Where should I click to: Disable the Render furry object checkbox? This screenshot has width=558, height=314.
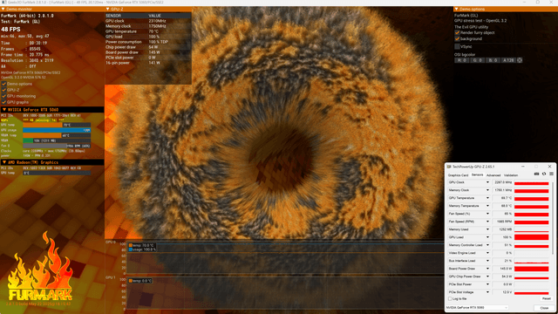(x=457, y=33)
